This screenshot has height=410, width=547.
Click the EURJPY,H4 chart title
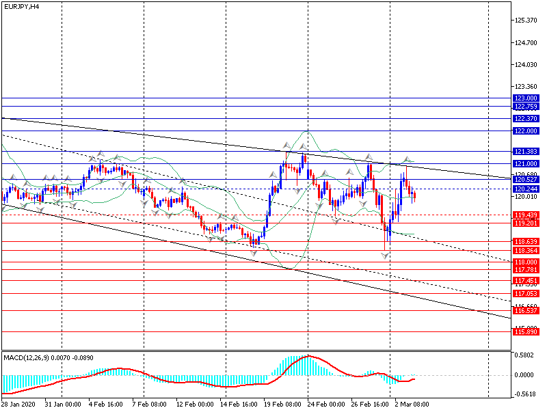21,6
